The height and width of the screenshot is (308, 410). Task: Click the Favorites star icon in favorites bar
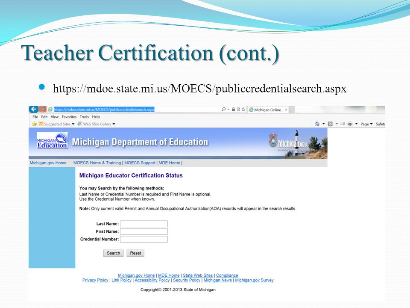click(x=35, y=124)
